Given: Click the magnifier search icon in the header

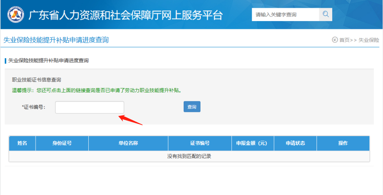Looking at the screenshot, I should 326,14.
